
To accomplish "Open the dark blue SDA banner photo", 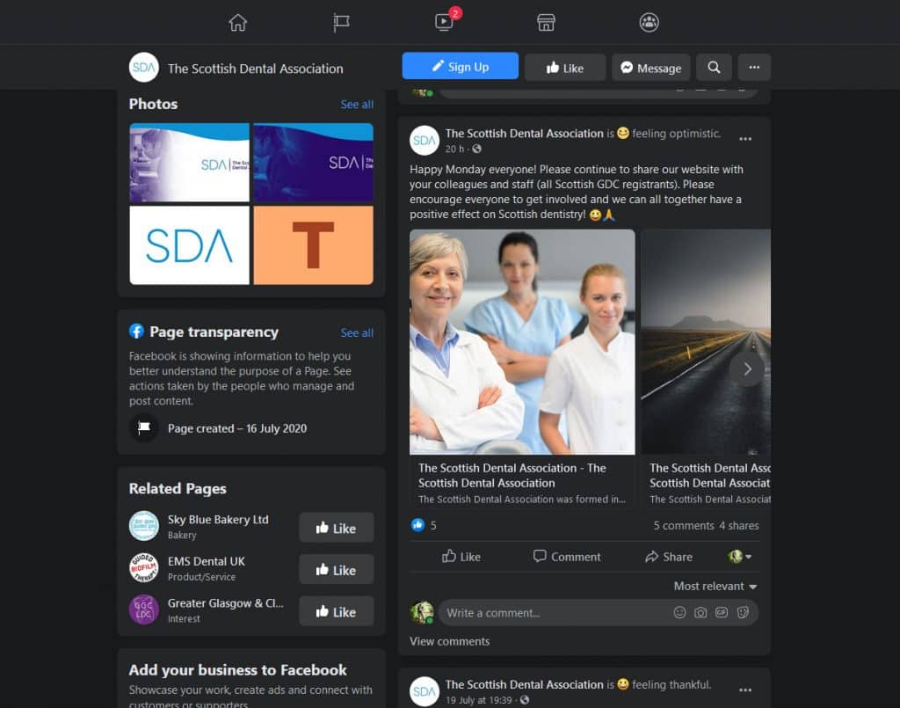I will click(314, 163).
